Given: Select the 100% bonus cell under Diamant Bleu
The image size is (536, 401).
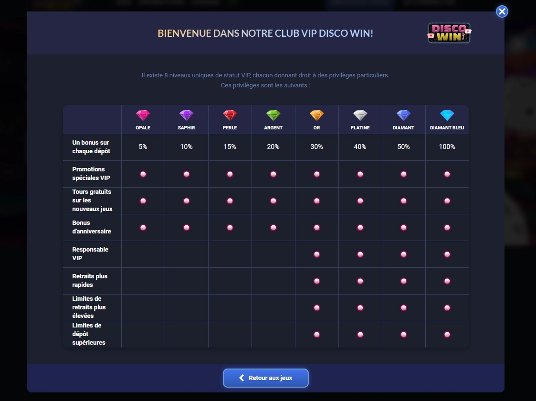Looking at the screenshot, I should [x=447, y=147].
